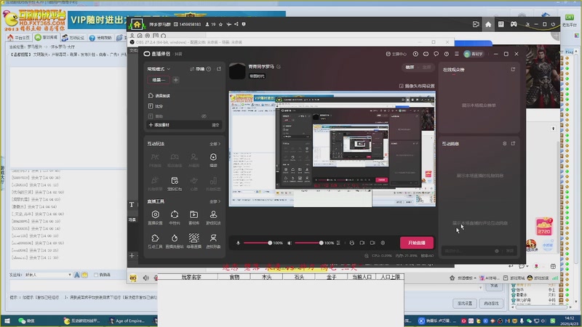Click 清空 to clear sources
Viewport: 582px width, 327px height.
coord(215,125)
